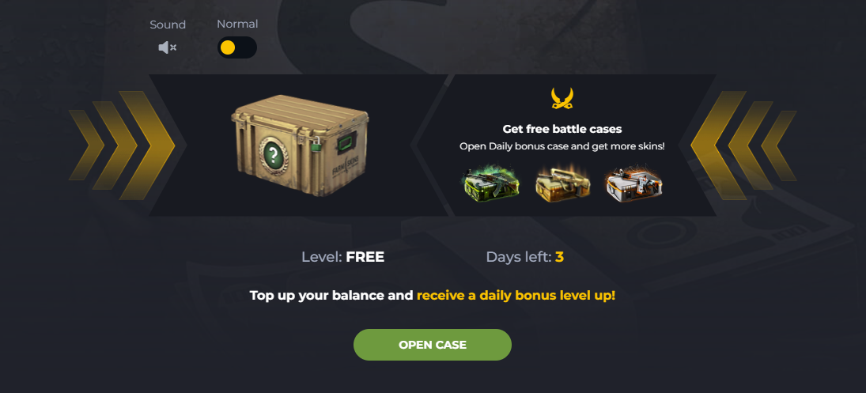Choose the golden battle case in middle
Viewport: 866px width, 393px height.
562,183
